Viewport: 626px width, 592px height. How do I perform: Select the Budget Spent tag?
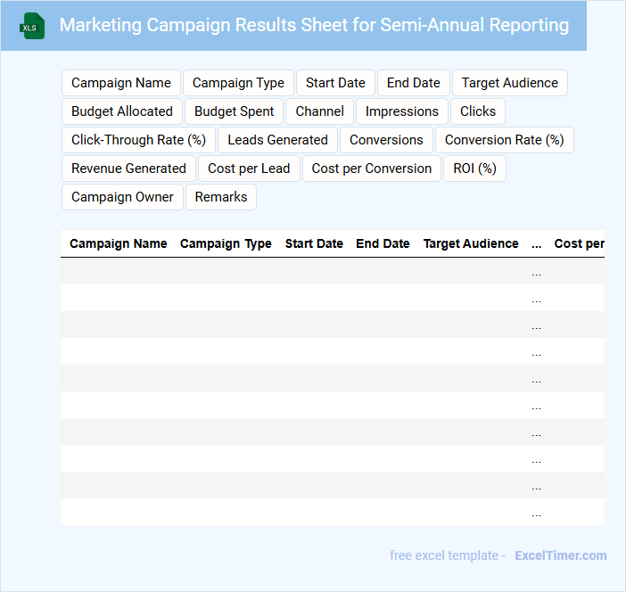click(x=235, y=111)
